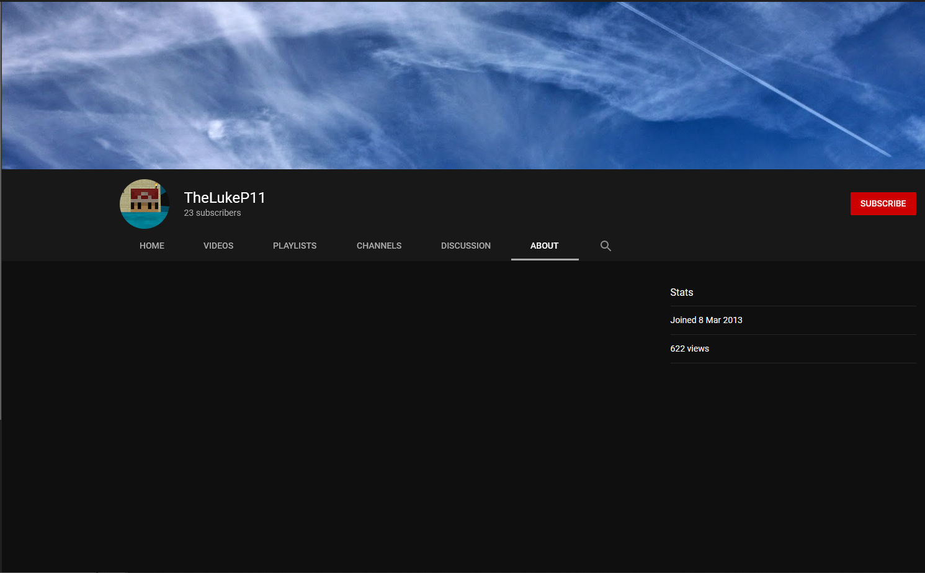The height and width of the screenshot is (573, 925).
Task: Click the 622 views stat
Action: [x=689, y=349]
